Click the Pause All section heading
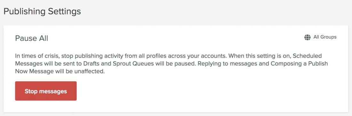352x116 pixels. click(32, 38)
